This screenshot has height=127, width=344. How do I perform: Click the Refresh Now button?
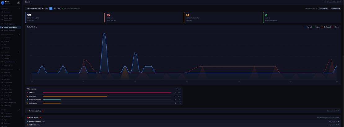[x=335, y=9]
